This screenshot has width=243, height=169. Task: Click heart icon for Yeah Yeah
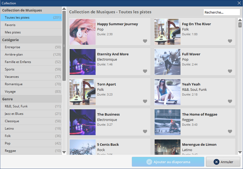(x=230, y=101)
